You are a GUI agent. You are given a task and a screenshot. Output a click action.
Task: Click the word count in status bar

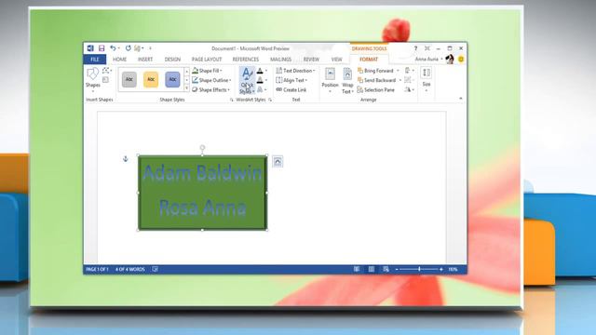(x=130, y=269)
